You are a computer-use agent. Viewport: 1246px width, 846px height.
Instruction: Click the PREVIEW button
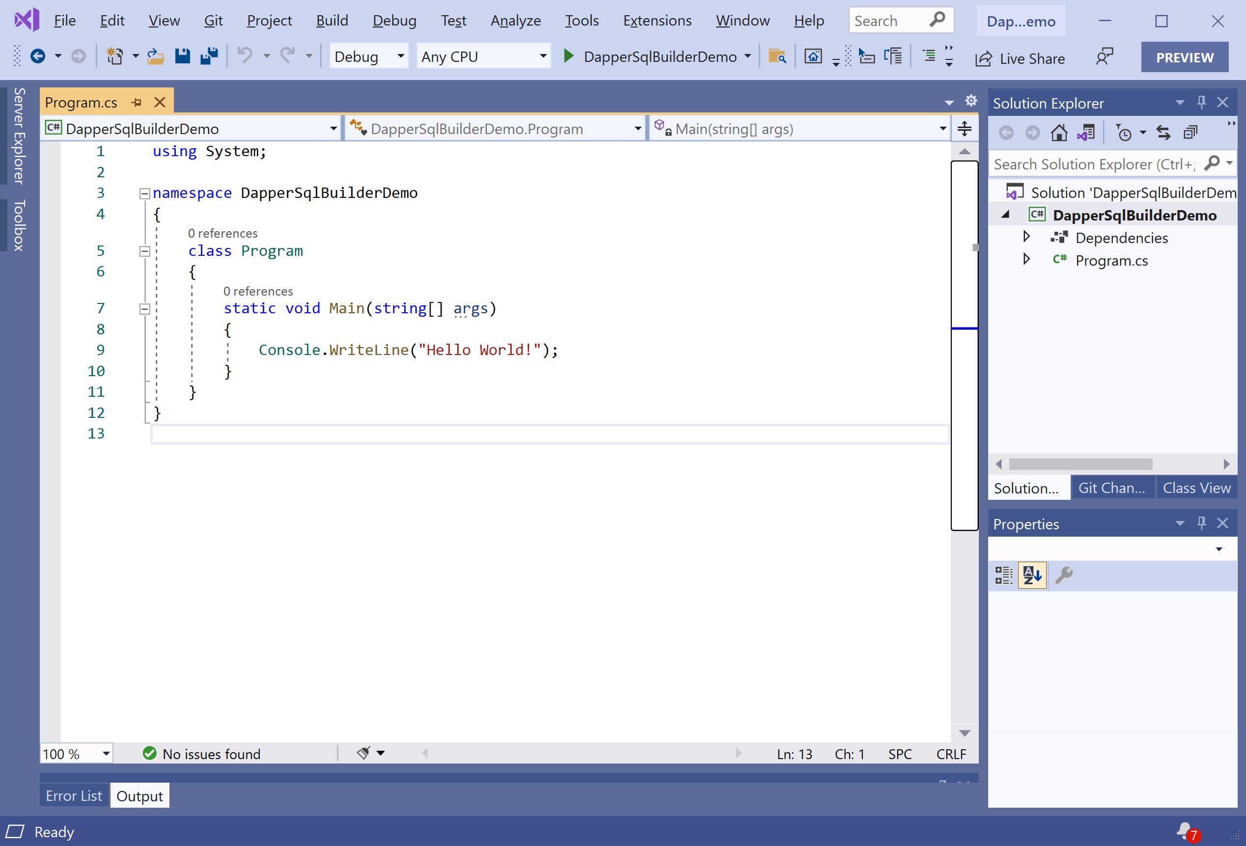click(x=1184, y=57)
